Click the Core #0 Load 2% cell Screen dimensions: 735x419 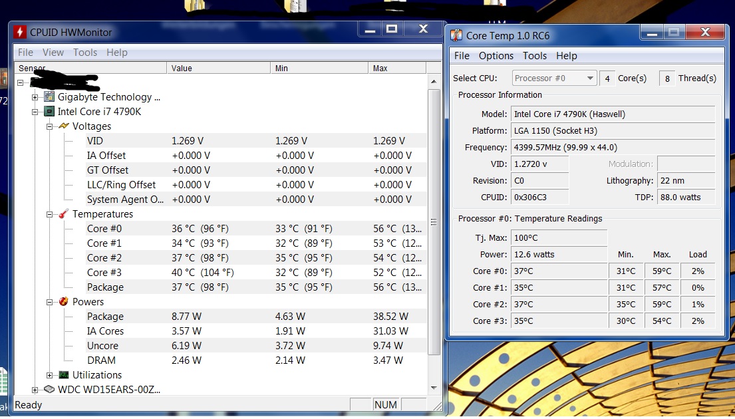698,271
